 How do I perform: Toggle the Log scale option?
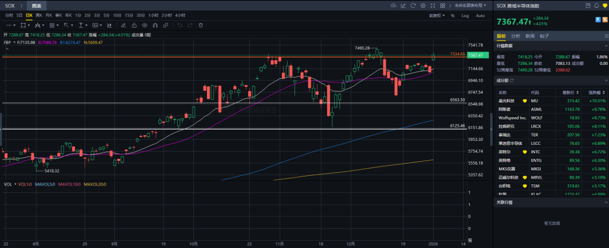465,16
